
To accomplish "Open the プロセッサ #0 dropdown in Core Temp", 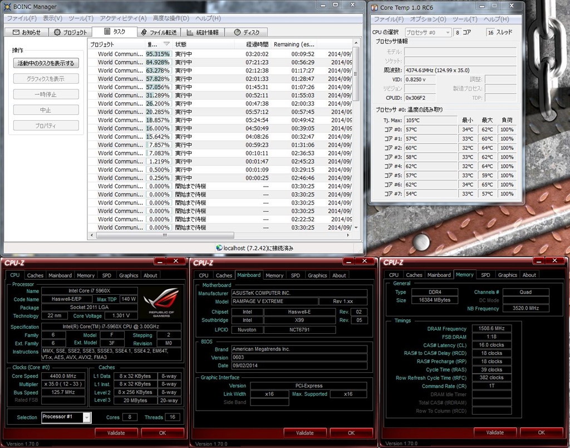I will (428, 32).
